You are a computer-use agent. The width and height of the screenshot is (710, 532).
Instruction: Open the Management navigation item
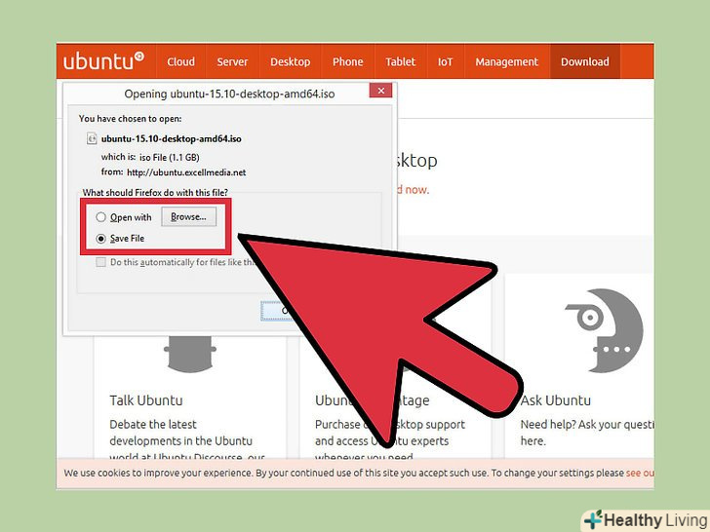point(507,61)
